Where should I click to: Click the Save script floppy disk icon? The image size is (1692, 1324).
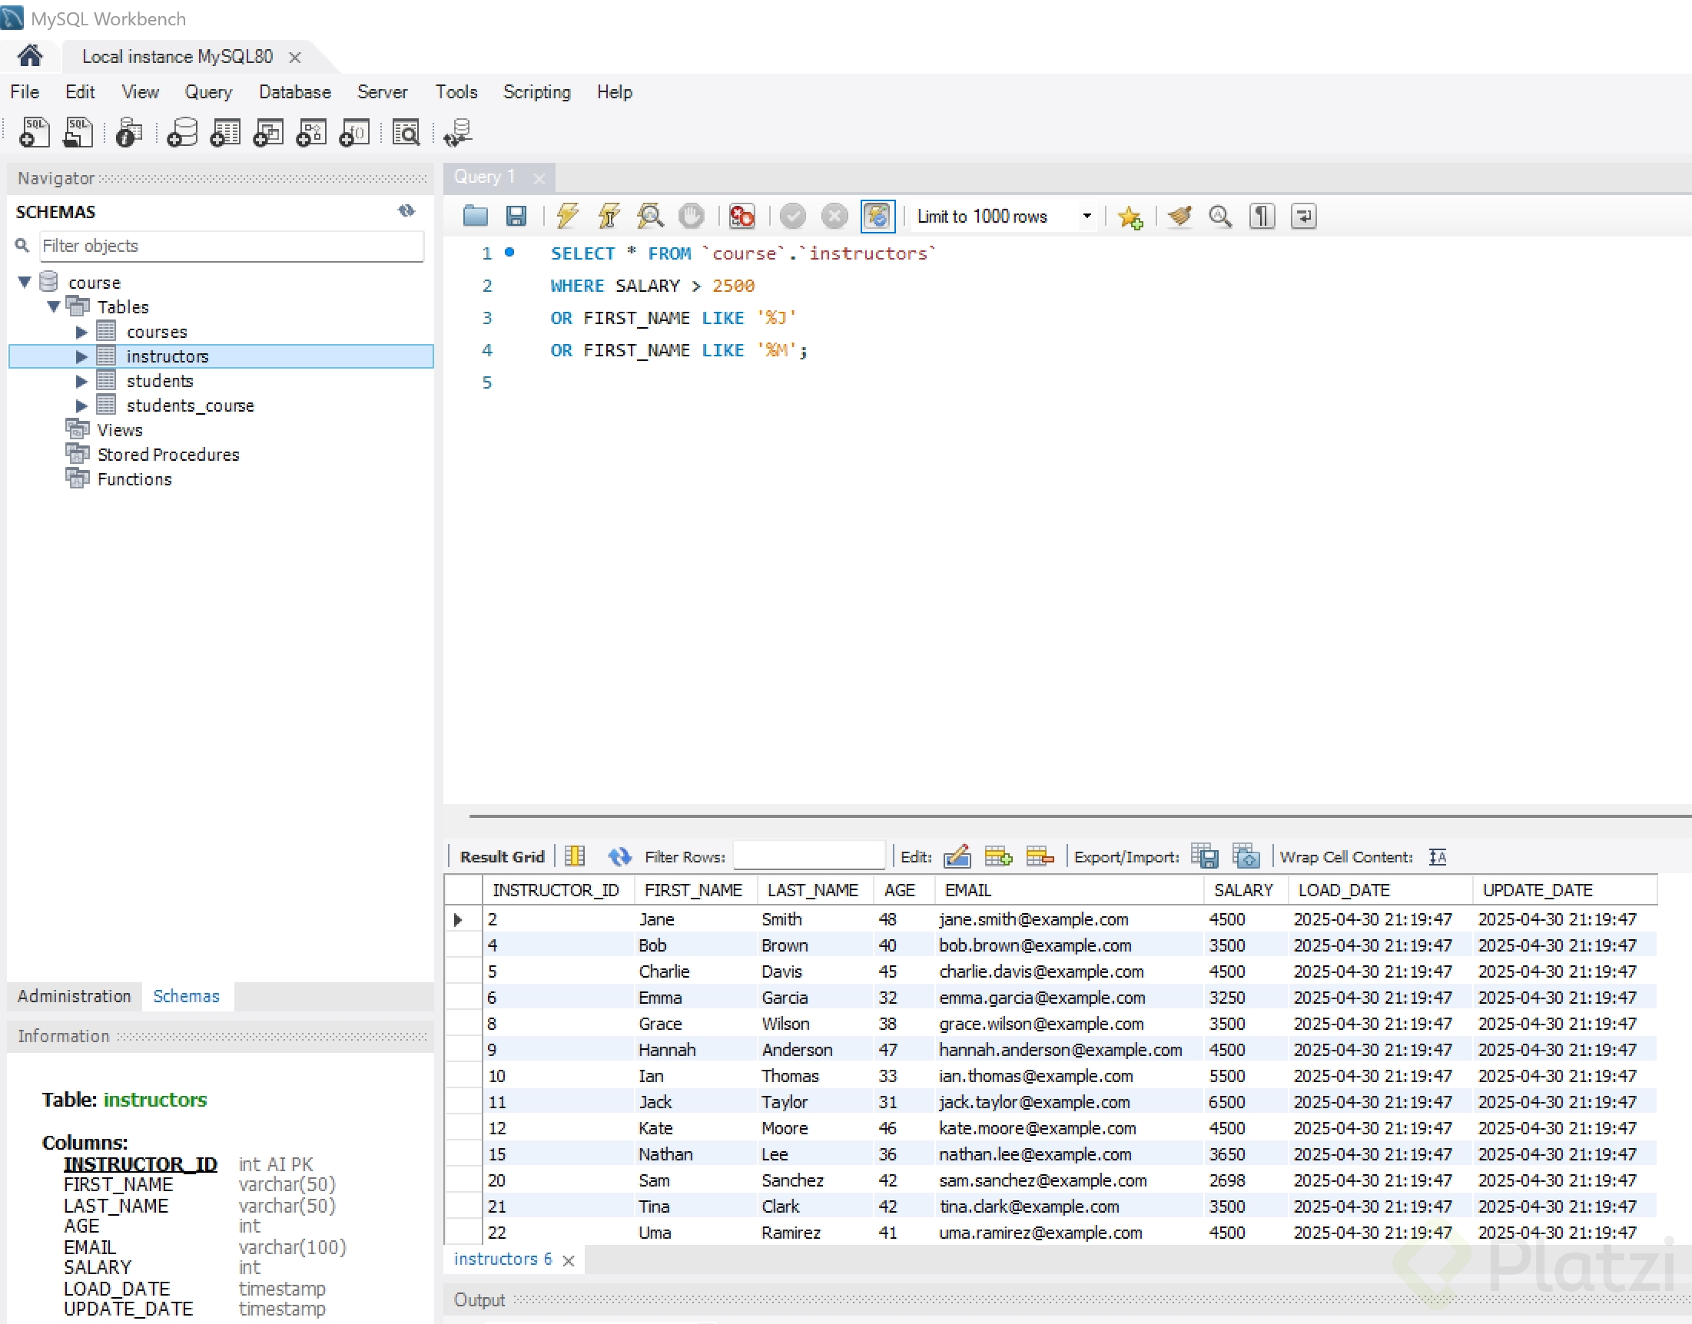[516, 216]
